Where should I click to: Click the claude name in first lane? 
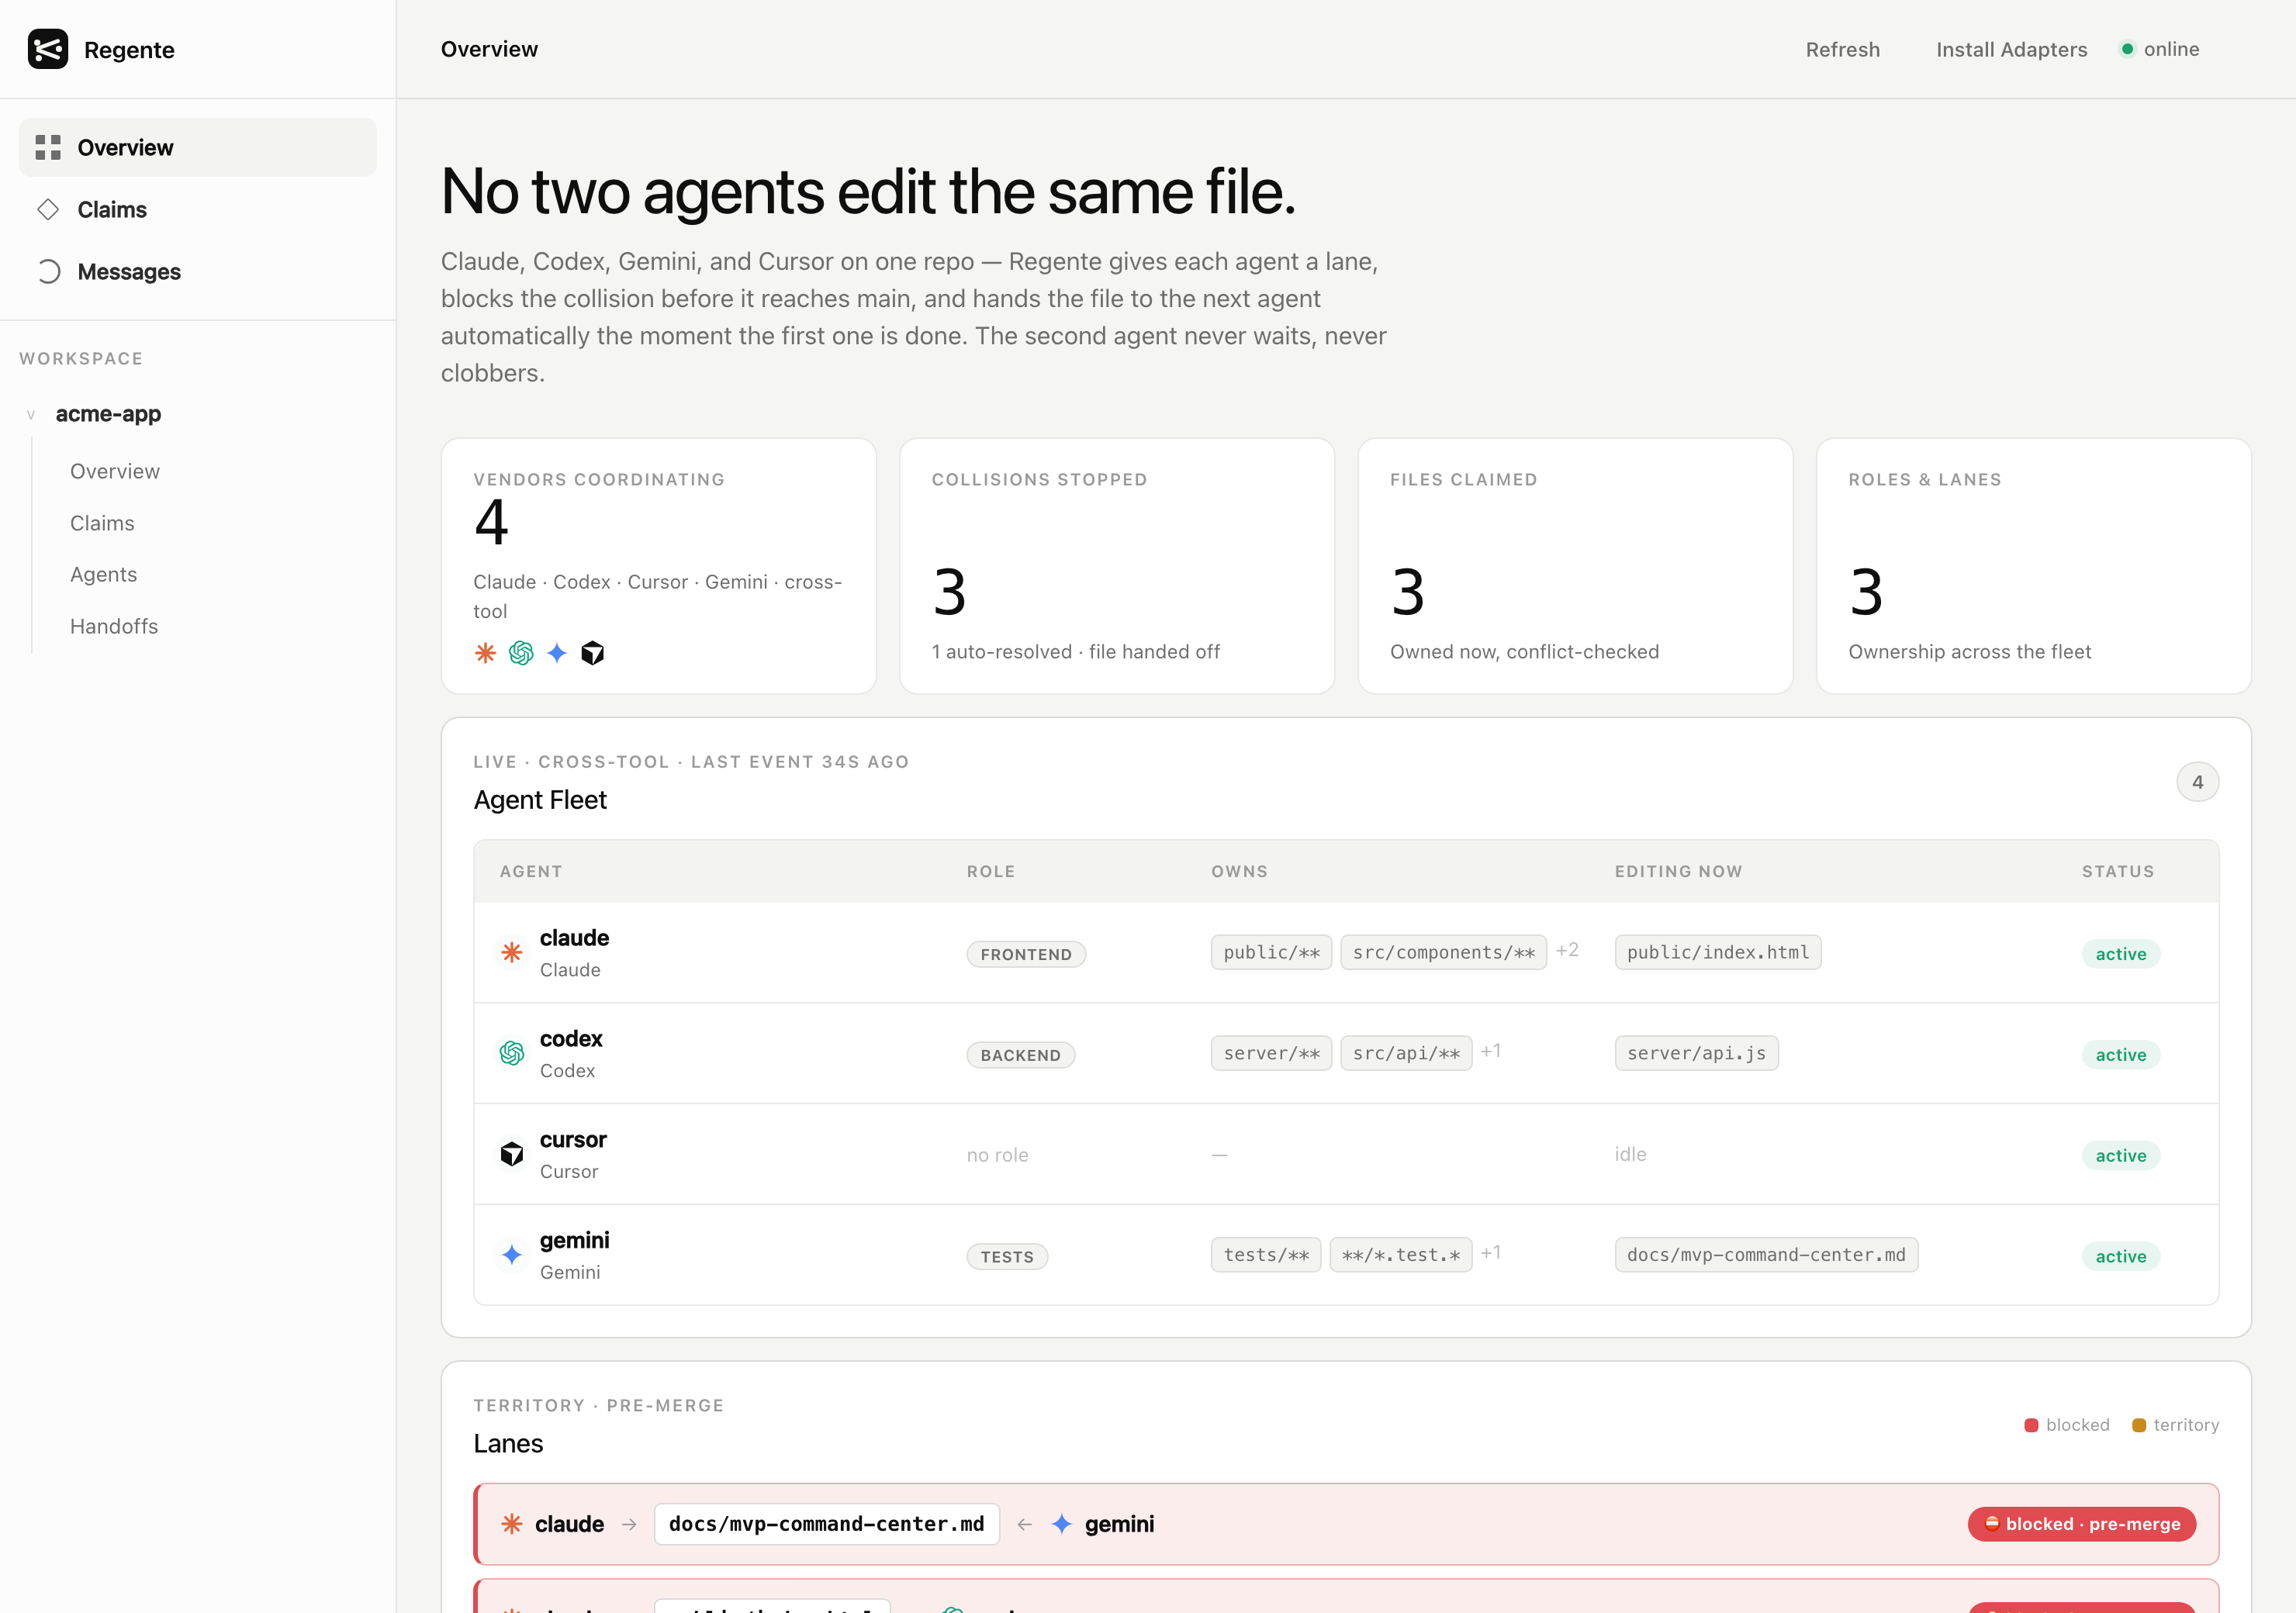click(x=569, y=1524)
